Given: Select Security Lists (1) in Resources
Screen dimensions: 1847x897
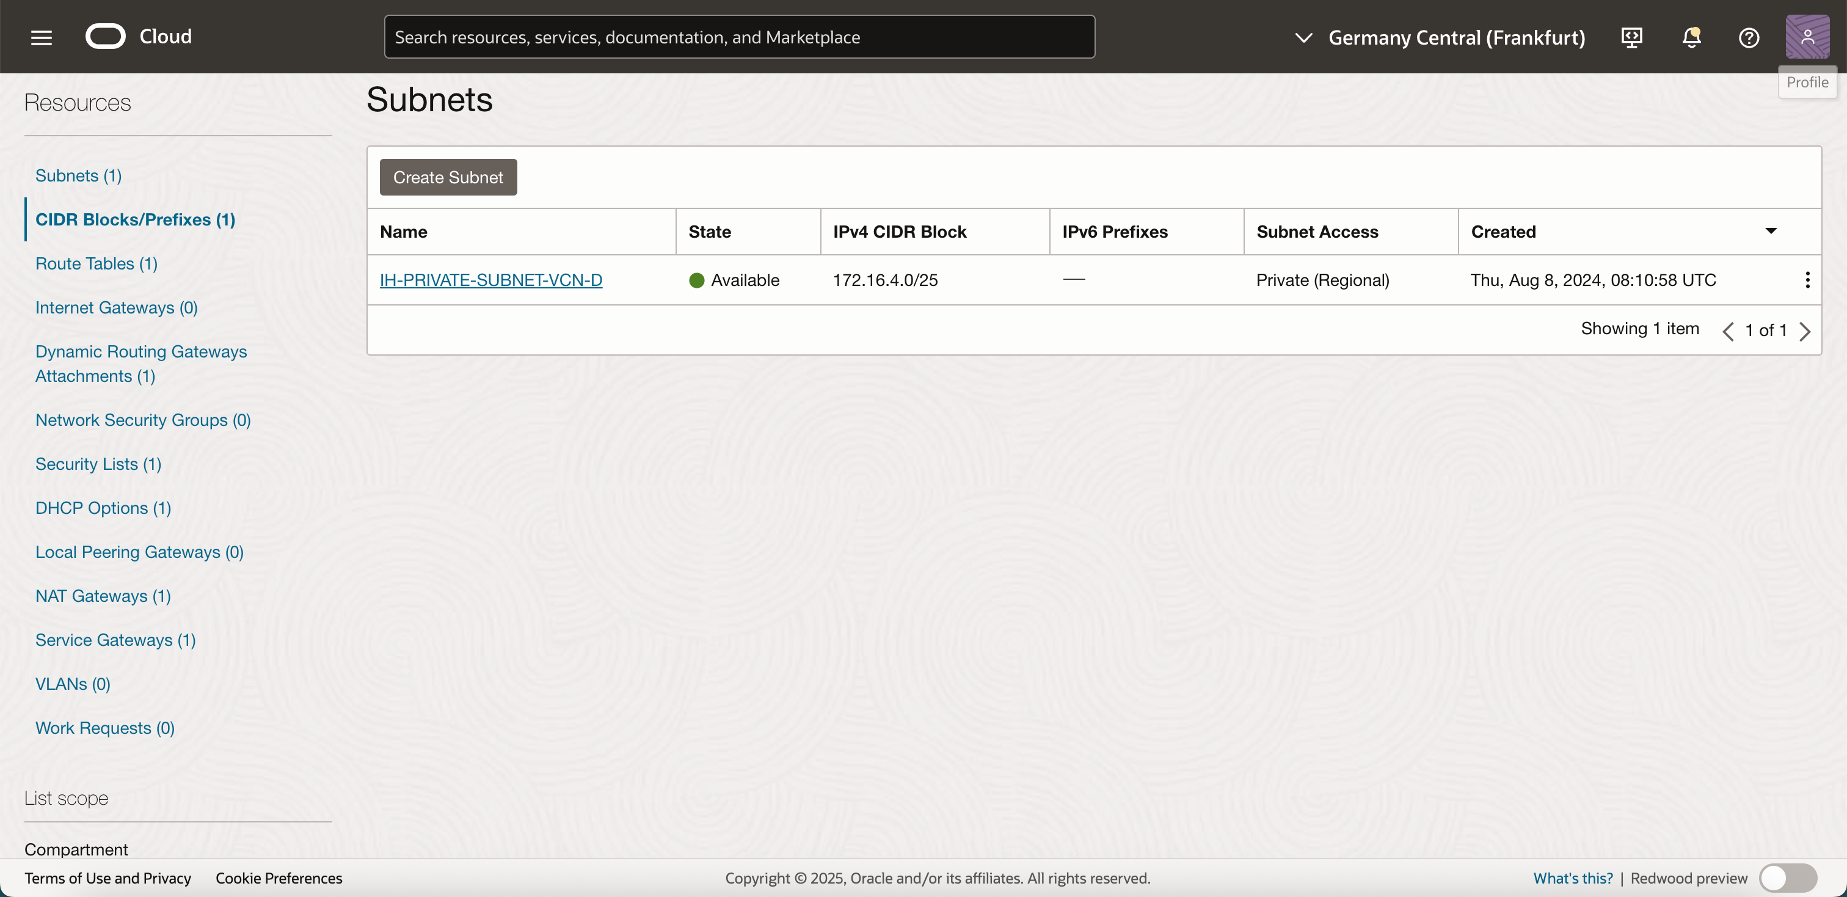Looking at the screenshot, I should (x=98, y=464).
